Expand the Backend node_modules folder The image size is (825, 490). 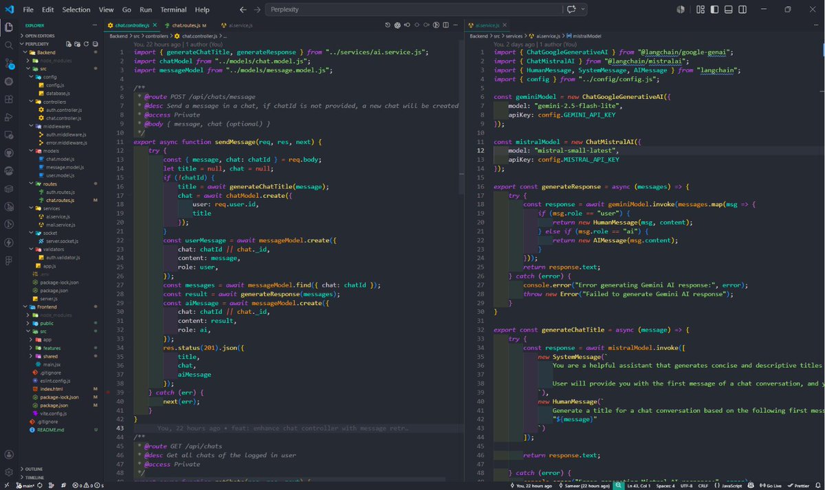click(60, 60)
